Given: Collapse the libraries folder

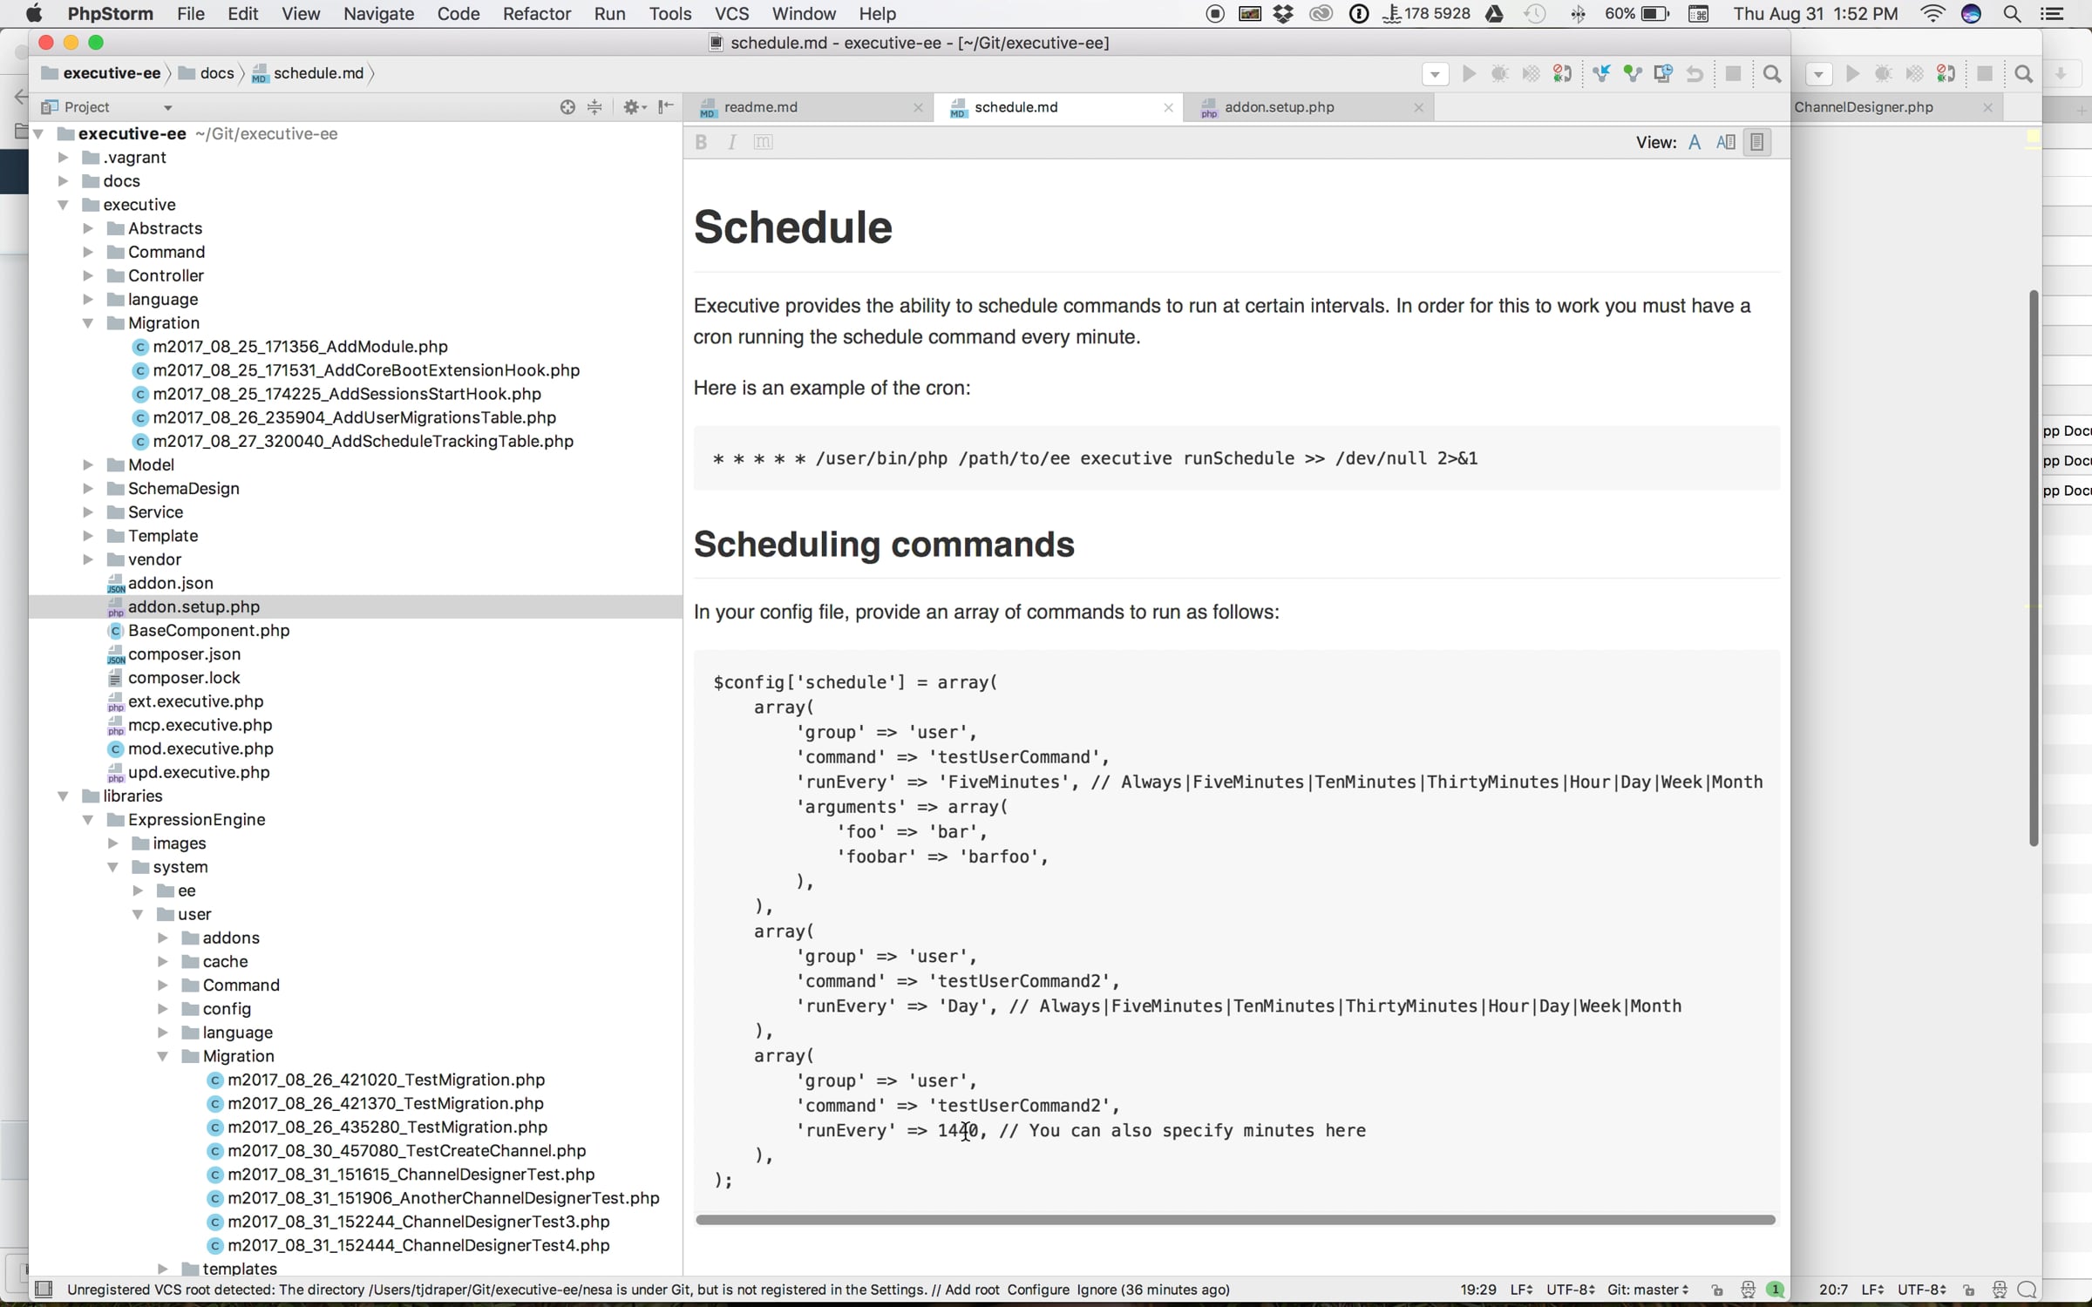Looking at the screenshot, I should [63, 796].
